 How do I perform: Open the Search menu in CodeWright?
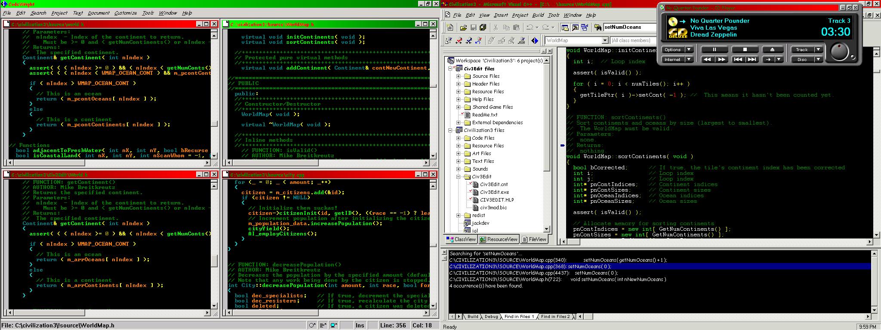[x=38, y=13]
